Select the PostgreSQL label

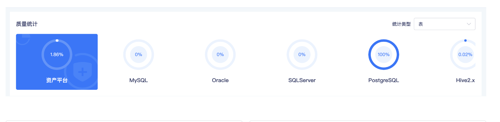click(x=384, y=80)
